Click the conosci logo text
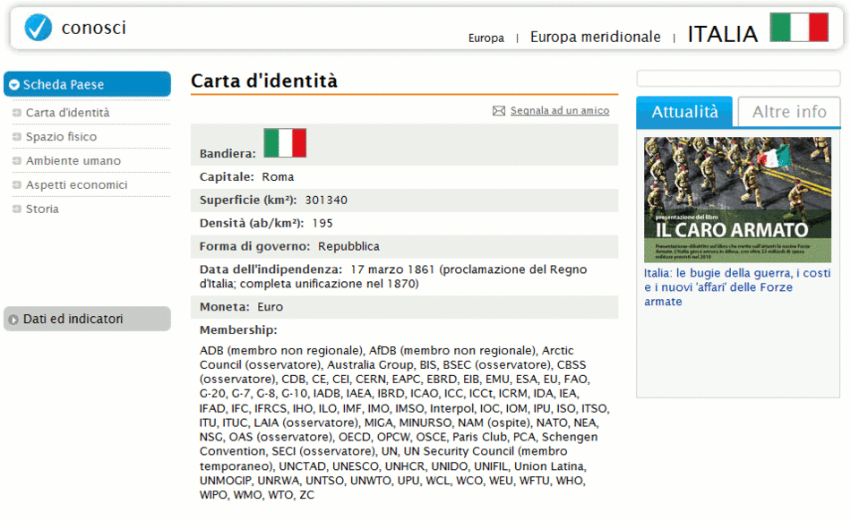This screenshot has height=521, width=851. 93,28
